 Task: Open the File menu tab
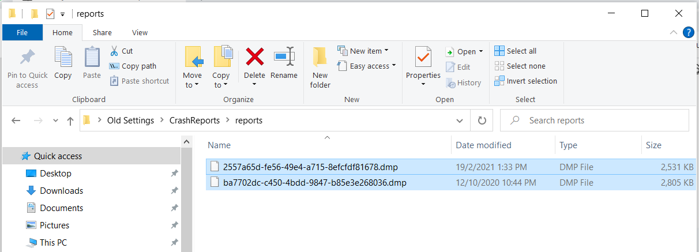pyautogui.click(x=22, y=32)
